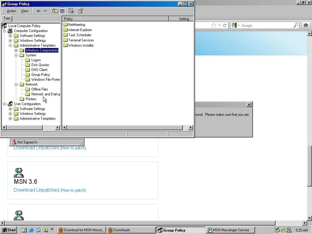
Task: Click the 9:25 AM taskbar clock
Action: pyautogui.click(x=301, y=230)
